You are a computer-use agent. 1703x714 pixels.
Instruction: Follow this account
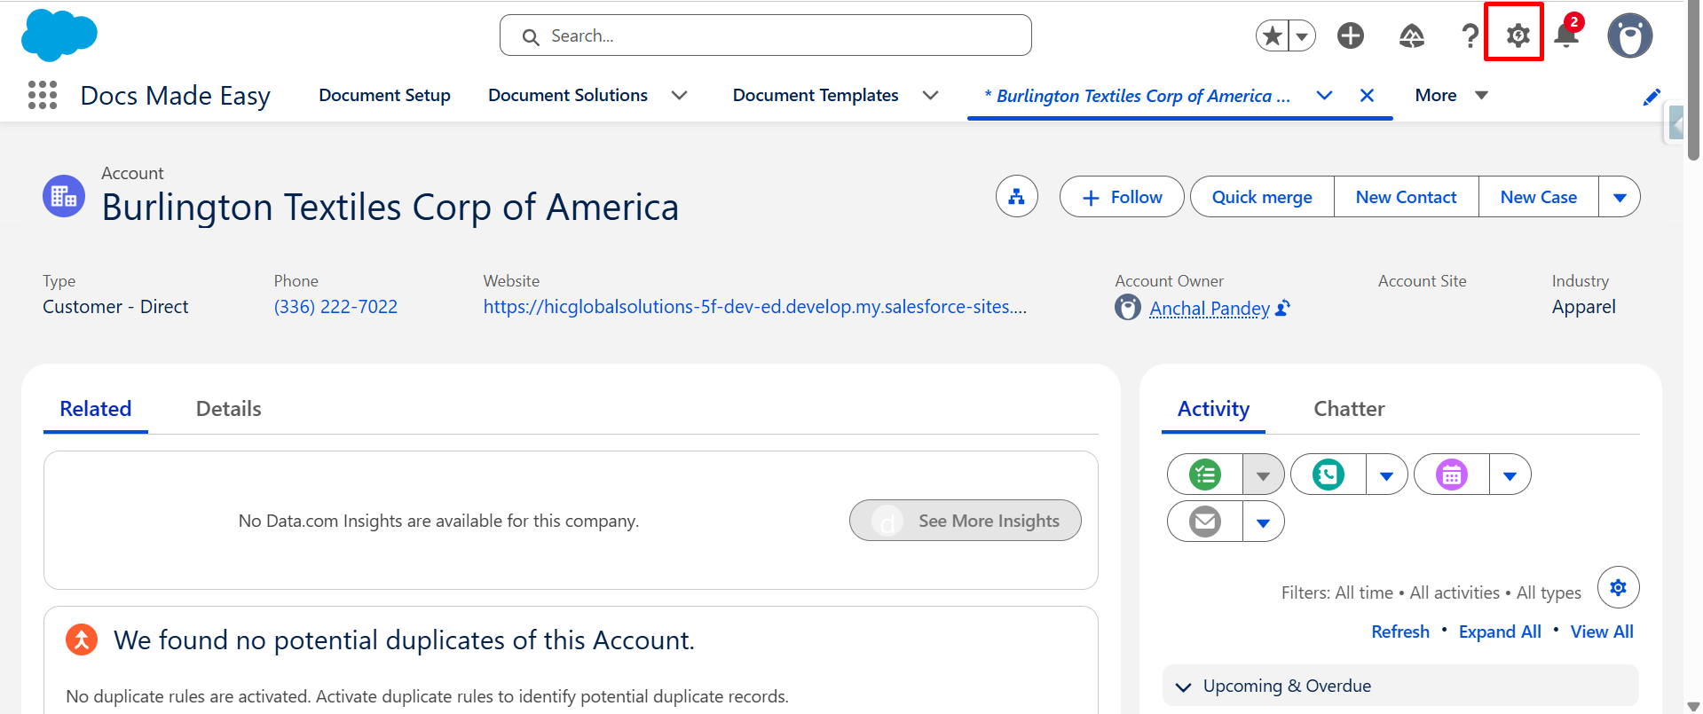click(x=1122, y=196)
